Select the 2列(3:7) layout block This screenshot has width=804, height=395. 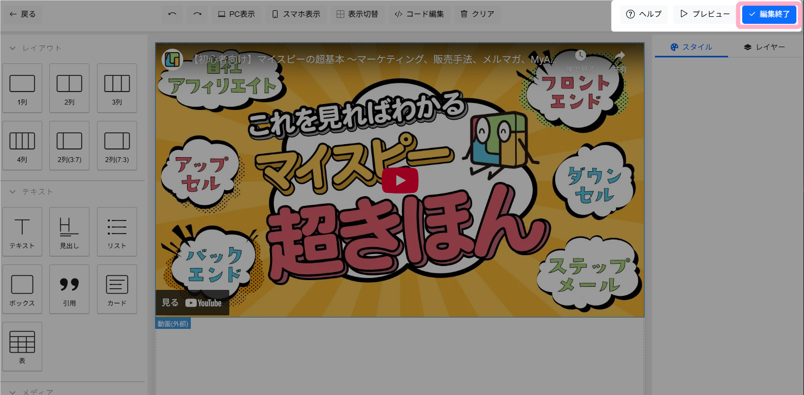click(69, 146)
